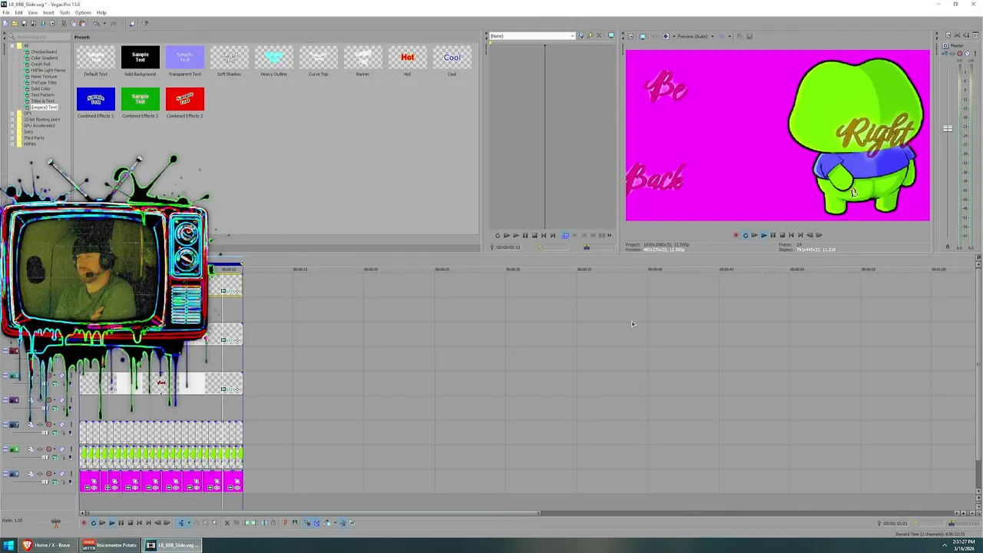The width and height of the screenshot is (983, 553).
Task: Click the Search plug-ins field
Action: (x=38, y=36)
